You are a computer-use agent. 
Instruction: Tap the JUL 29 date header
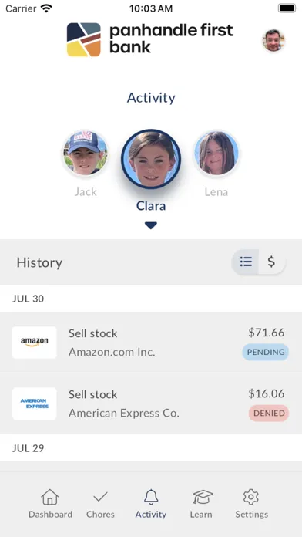click(28, 448)
